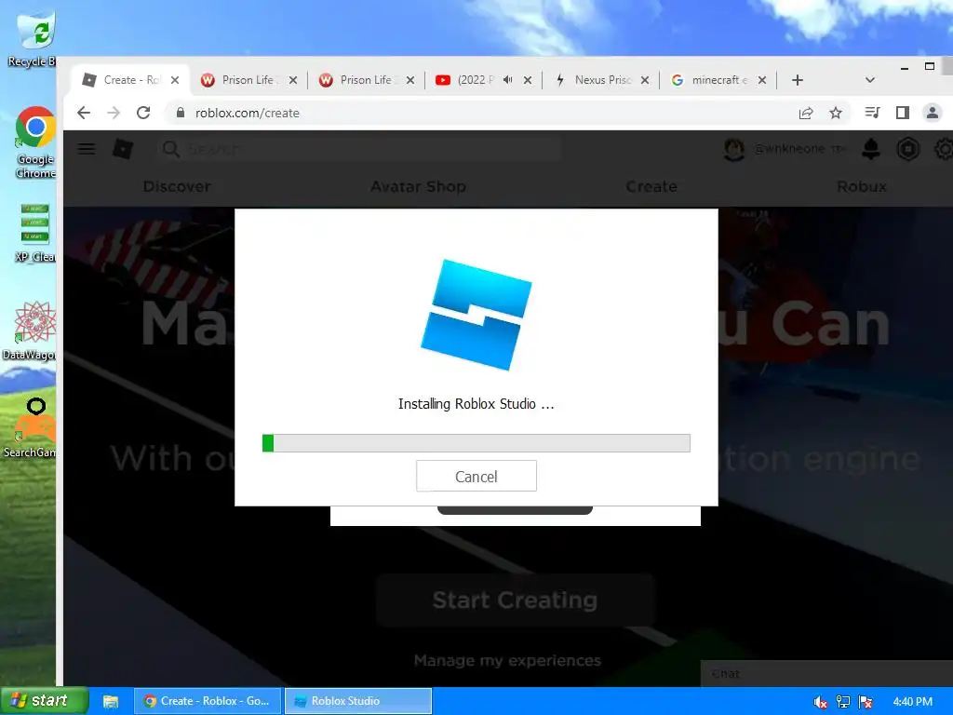Viewport: 953px width, 715px height.
Task: Open Roblox notifications bell
Action: 871,149
